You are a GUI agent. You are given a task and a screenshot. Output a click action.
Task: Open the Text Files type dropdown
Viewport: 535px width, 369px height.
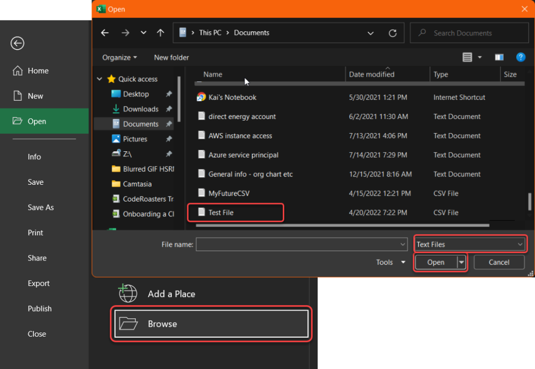[x=470, y=244]
